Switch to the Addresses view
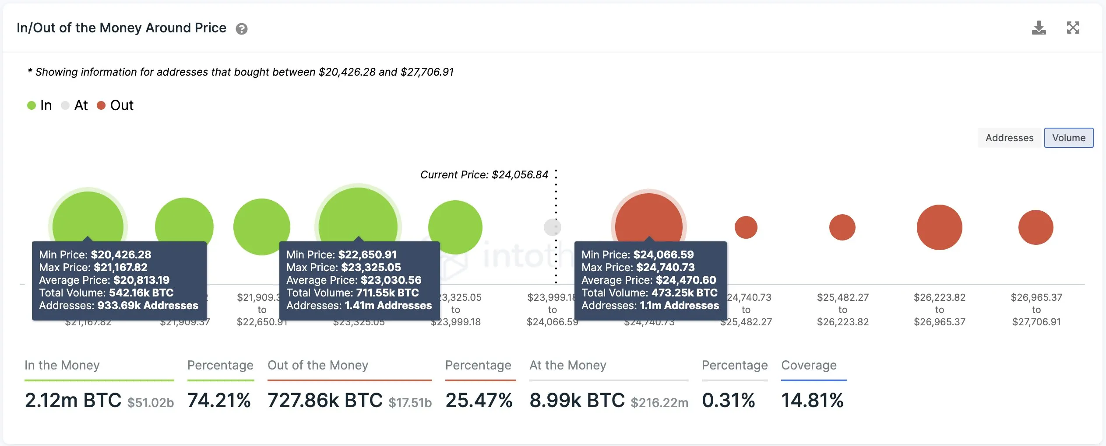1106x446 pixels. [x=1010, y=138]
